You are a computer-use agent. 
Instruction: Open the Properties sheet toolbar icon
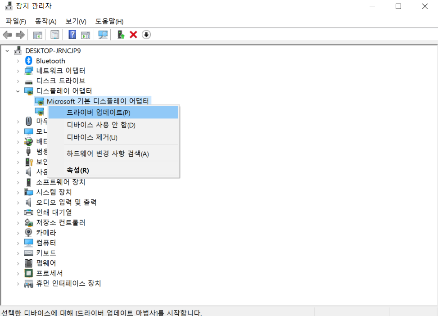55,35
